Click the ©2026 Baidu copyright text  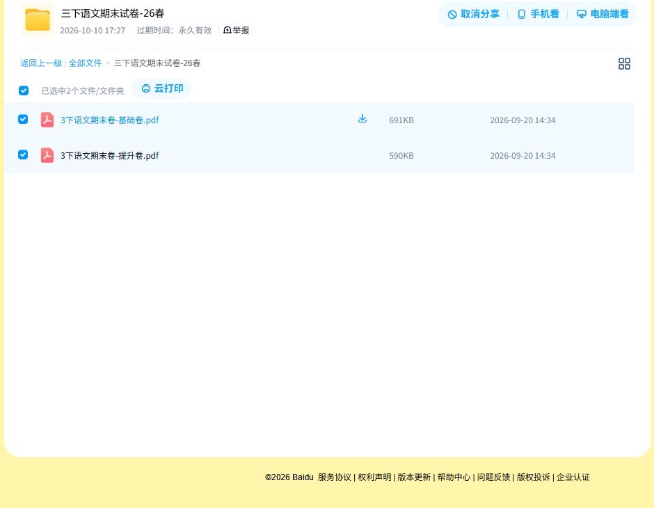coord(289,477)
